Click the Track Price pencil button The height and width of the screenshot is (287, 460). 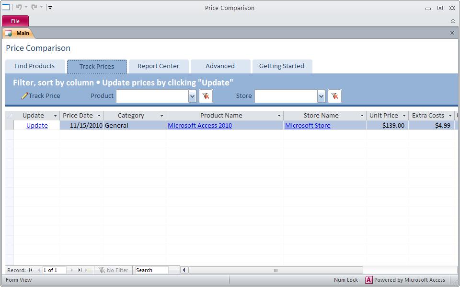coord(41,96)
